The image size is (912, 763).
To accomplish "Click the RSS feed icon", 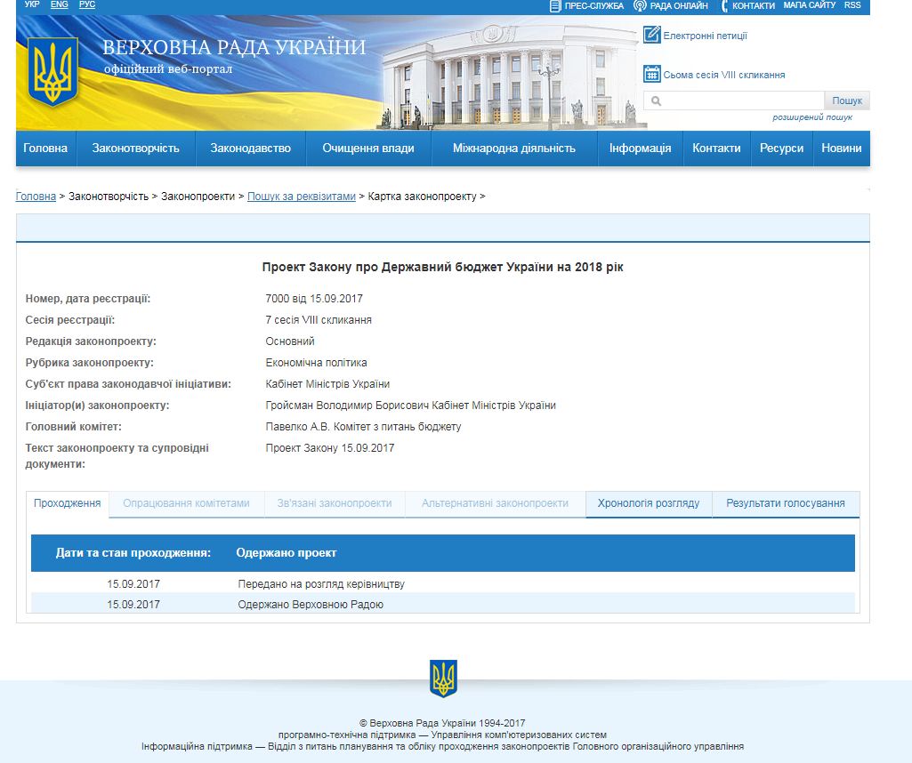I will coord(851,5).
